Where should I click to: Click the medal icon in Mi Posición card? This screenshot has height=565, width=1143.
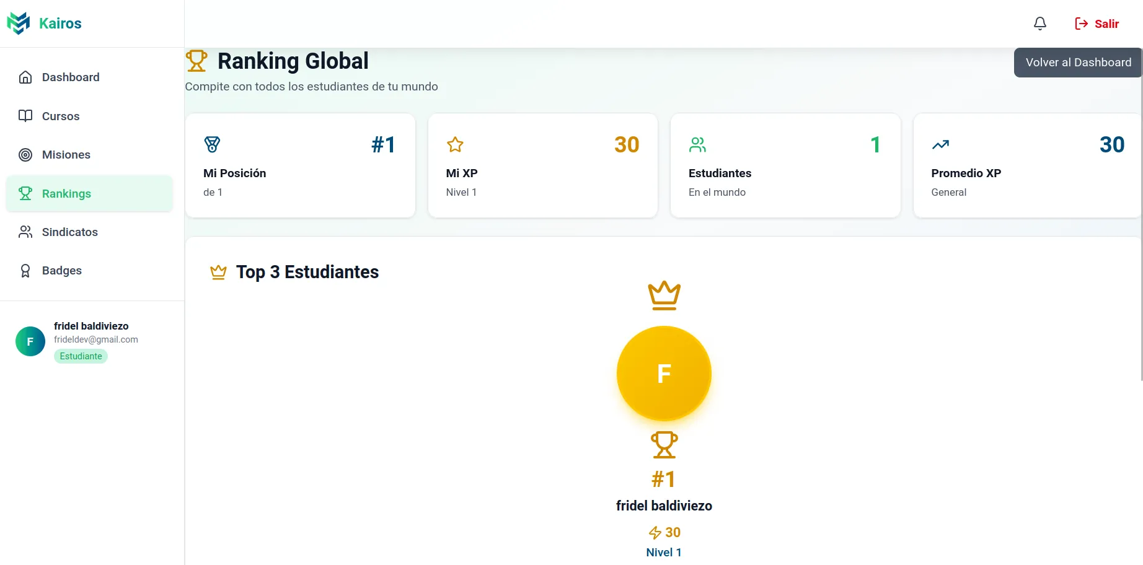pos(212,144)
